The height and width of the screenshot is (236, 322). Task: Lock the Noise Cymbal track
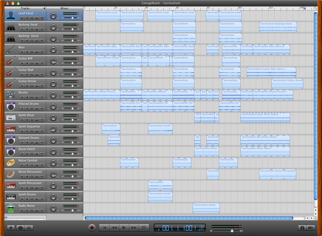point(37,165)
